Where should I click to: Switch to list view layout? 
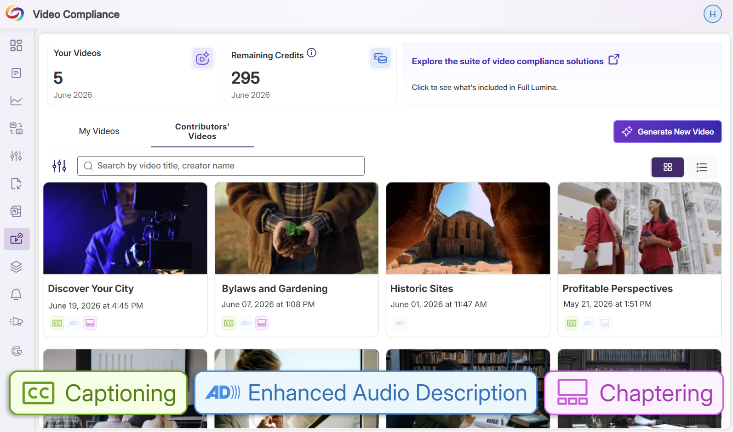pyautogui.click(x=702, y=167)
